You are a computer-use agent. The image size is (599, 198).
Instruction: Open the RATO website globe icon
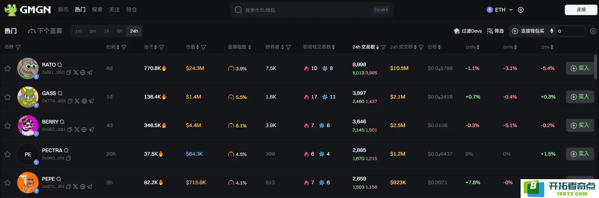83,72
